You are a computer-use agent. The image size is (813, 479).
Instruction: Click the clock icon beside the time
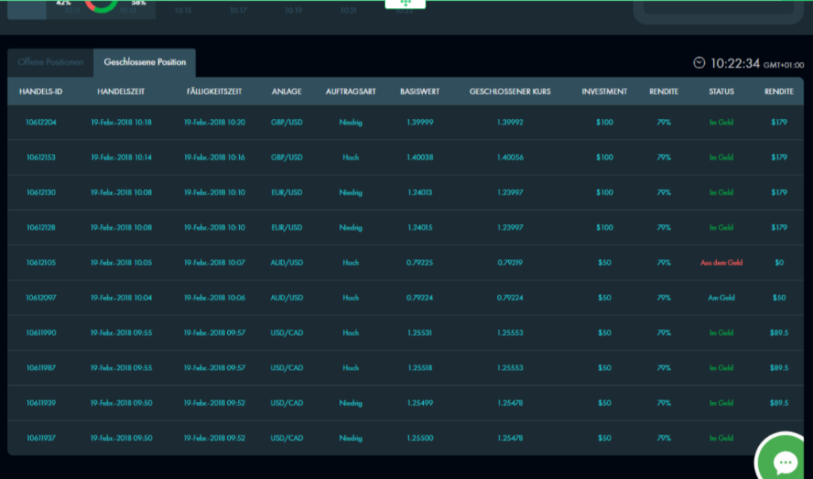pos(699,63)
